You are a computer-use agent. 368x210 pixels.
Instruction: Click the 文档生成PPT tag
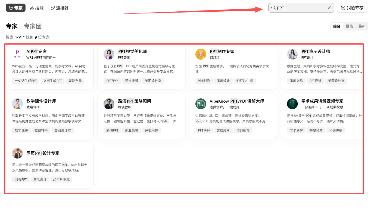[x=53, y=81]
